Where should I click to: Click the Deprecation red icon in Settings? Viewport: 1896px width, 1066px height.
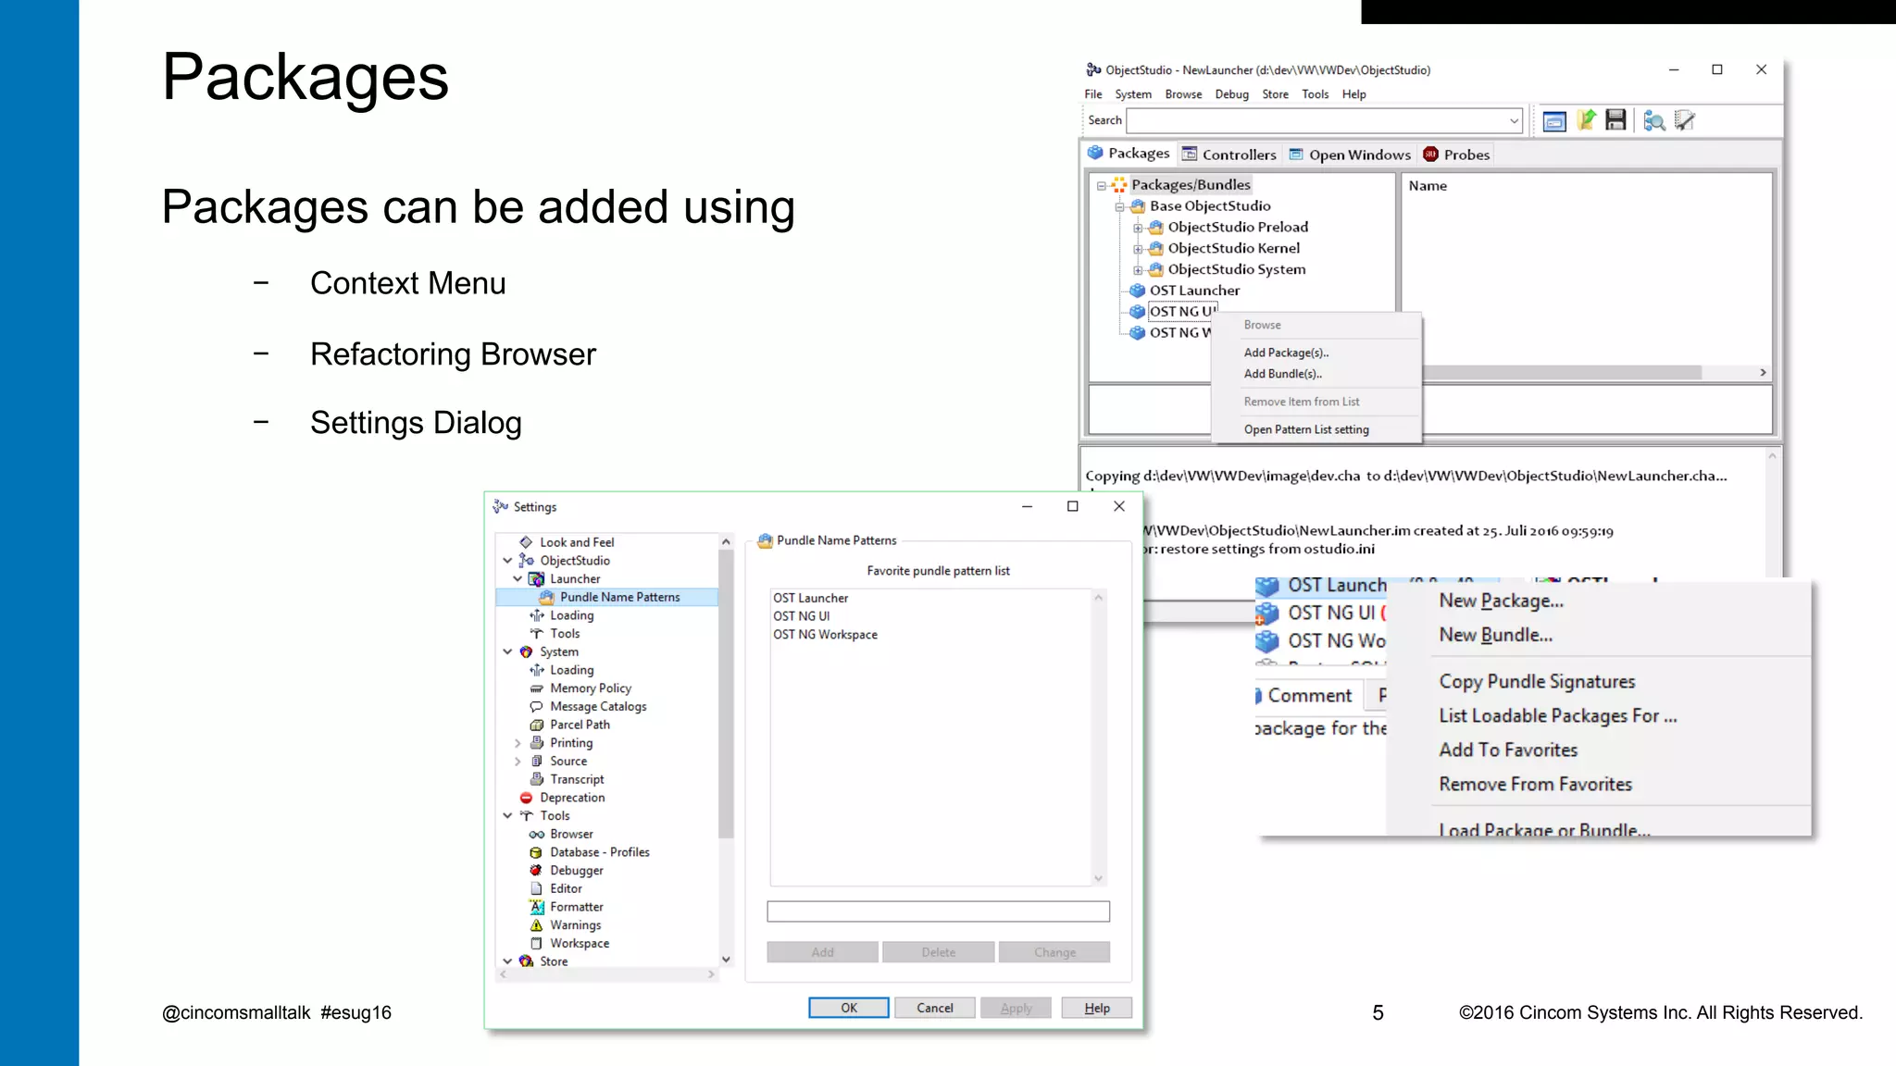pos(526,798)
